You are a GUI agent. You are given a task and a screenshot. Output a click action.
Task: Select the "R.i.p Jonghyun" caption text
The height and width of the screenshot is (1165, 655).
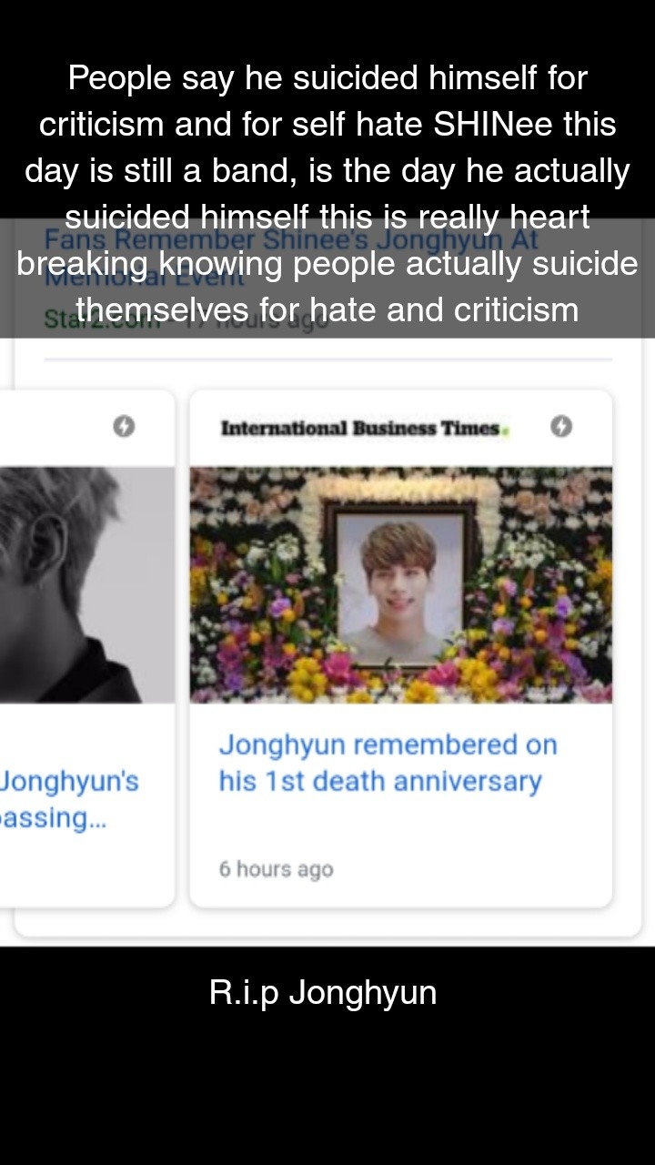[x=323, y=992]
